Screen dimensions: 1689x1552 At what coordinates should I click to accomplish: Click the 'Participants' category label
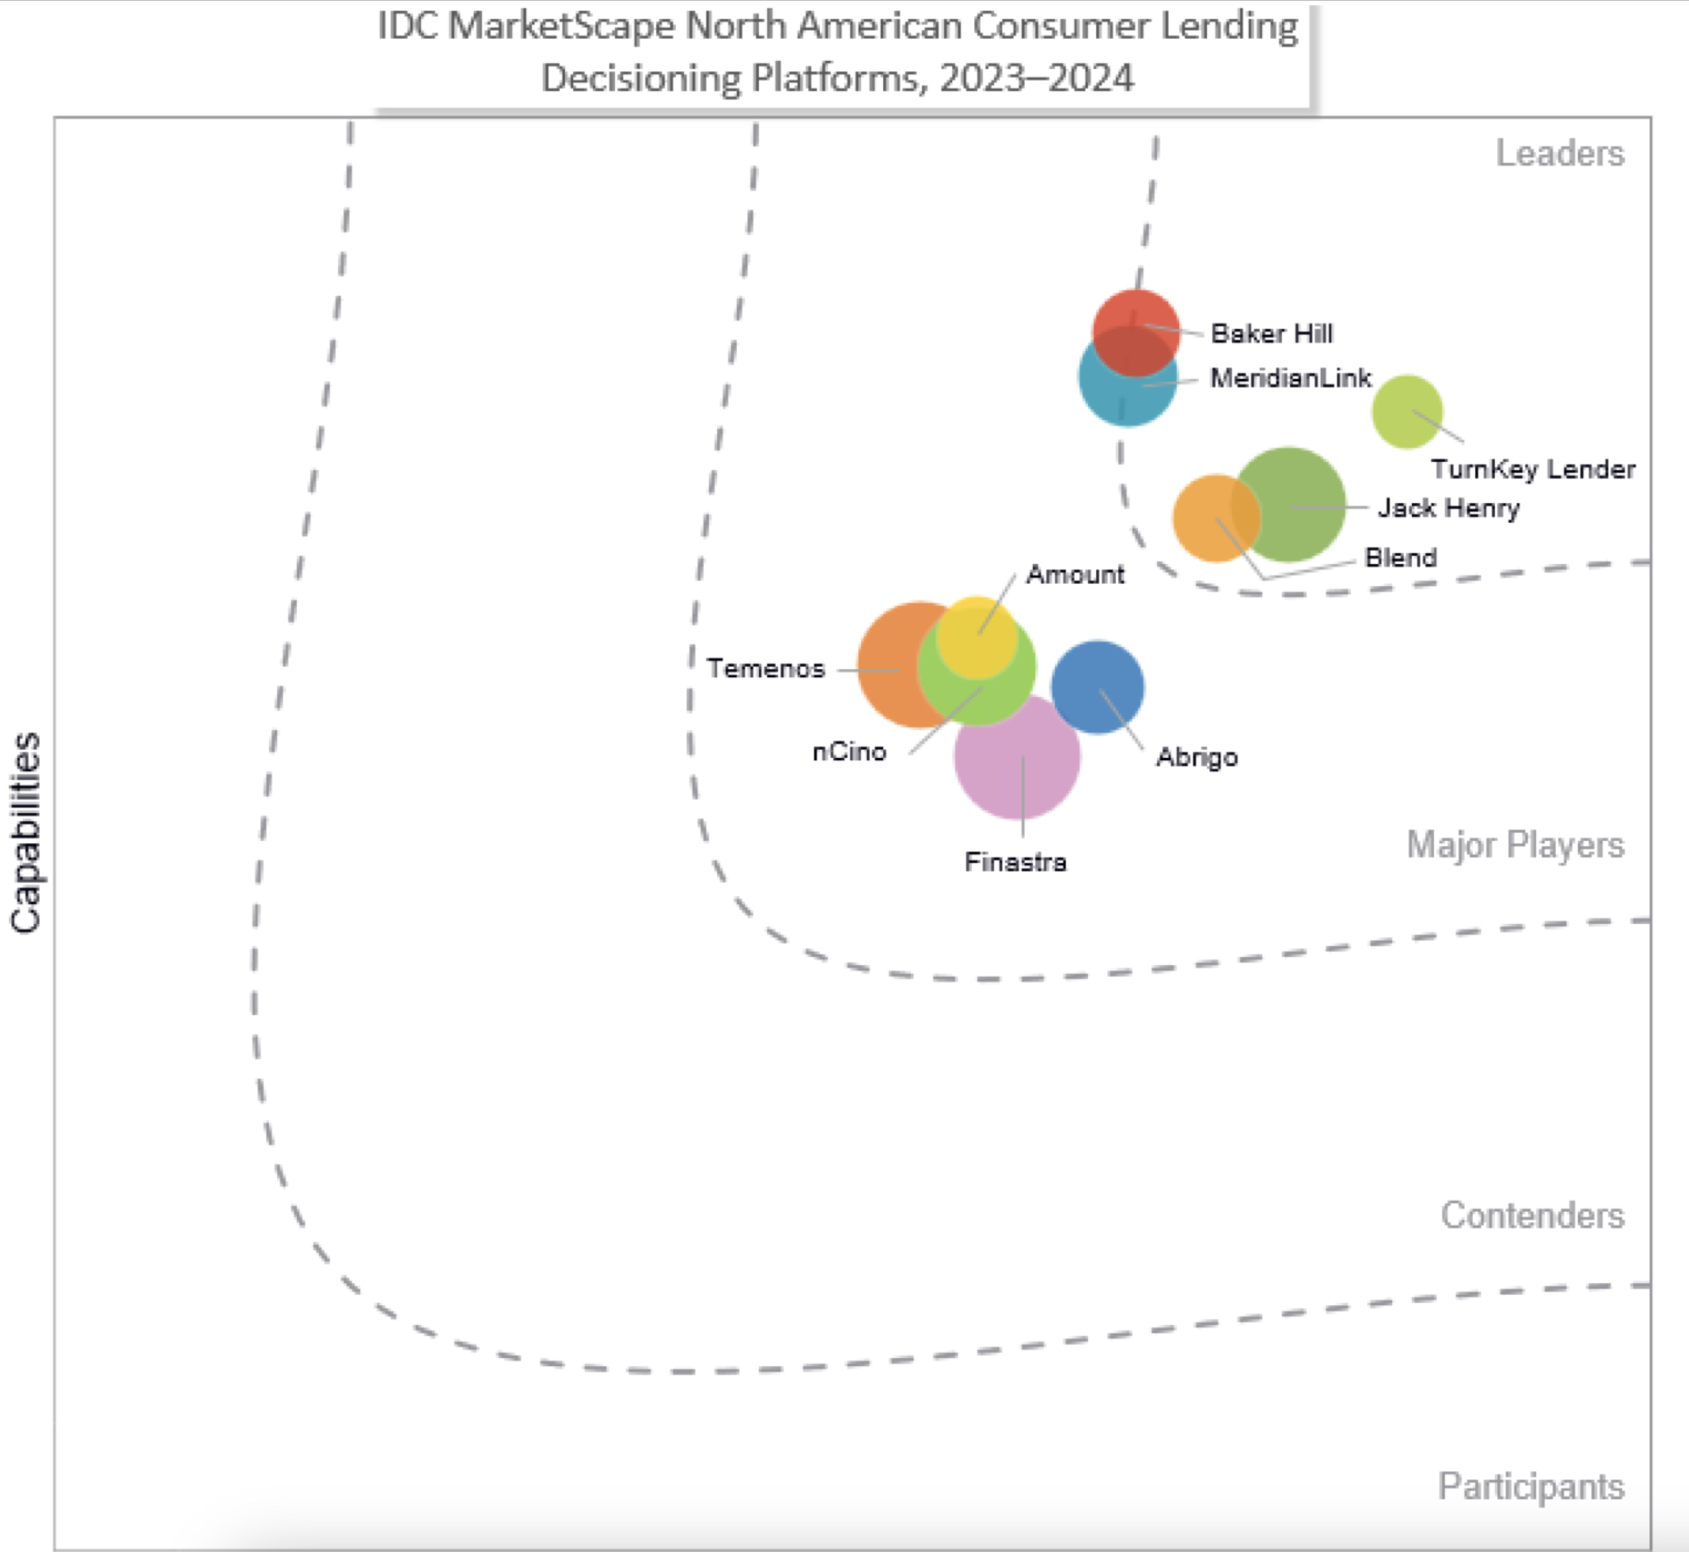click(x=1531, y=1486)
